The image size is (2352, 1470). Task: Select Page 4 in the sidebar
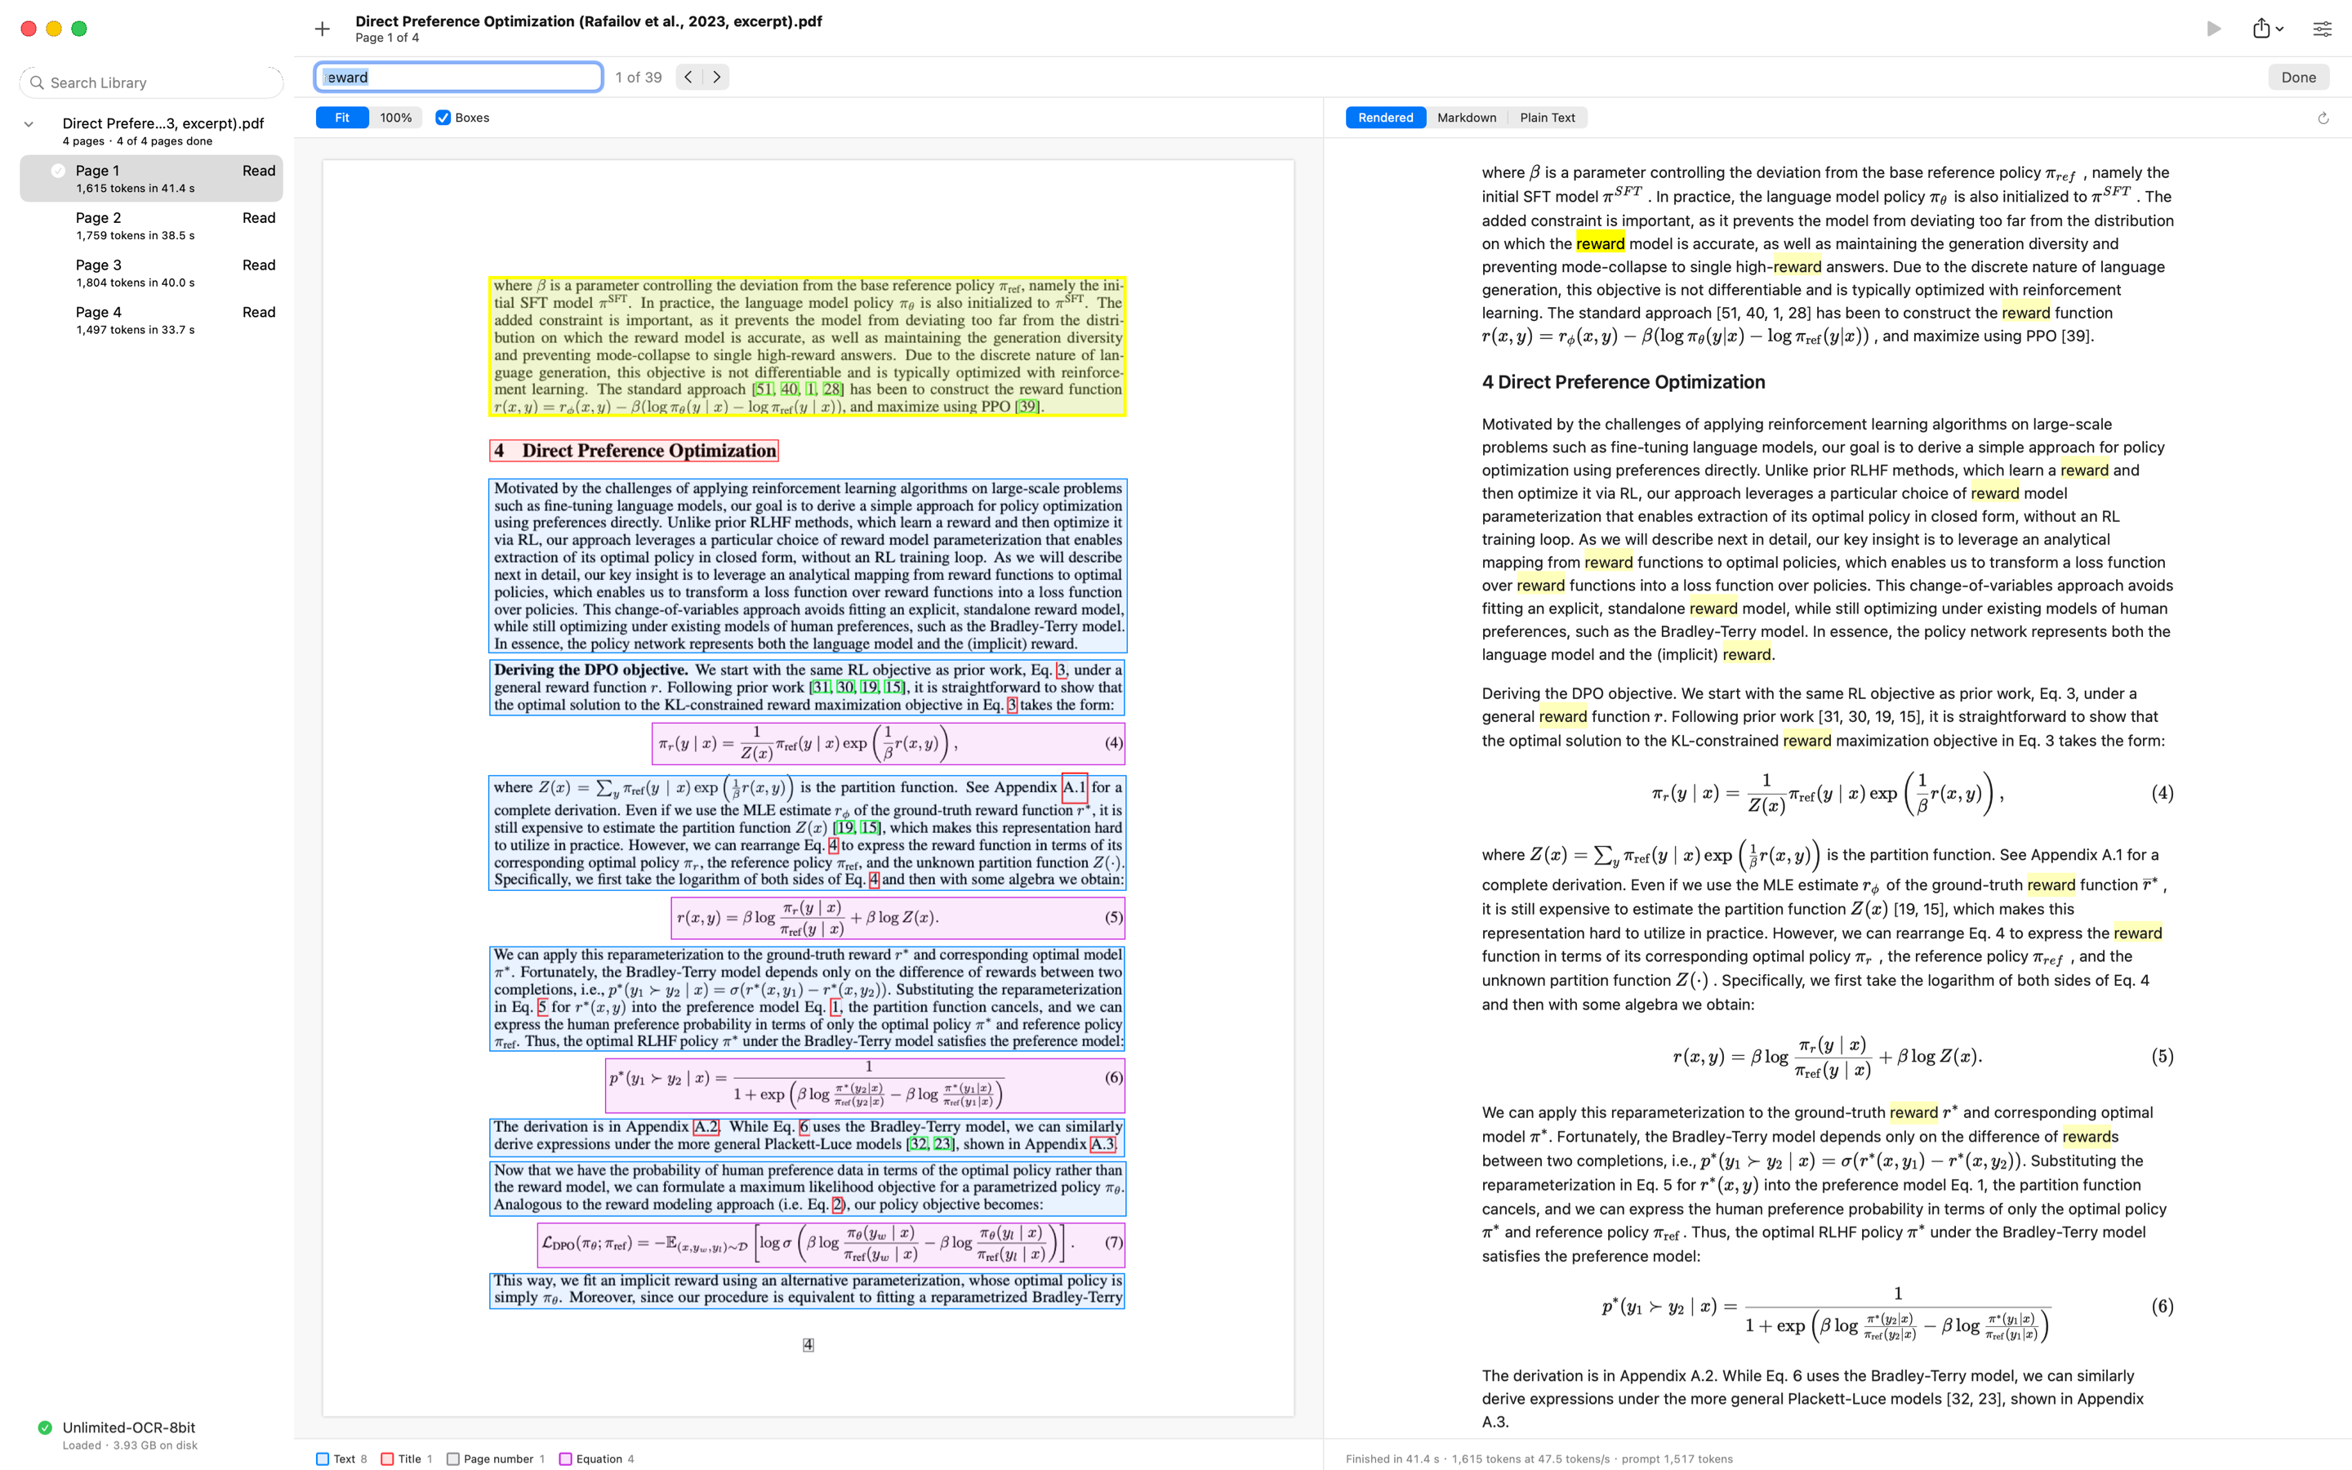[152, 320]
